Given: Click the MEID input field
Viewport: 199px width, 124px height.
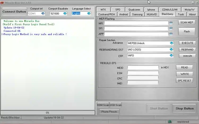Looking at the screenshot, I should point(143,68).
